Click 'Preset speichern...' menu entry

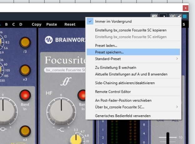tap(133, 52)
